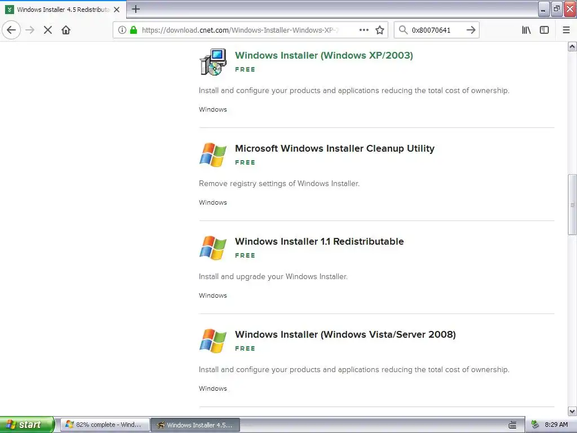Screen dimensions: 577x433
Task: Click the Vista/Server 2008 Windows logo icon
Action: tap(212, 341)
